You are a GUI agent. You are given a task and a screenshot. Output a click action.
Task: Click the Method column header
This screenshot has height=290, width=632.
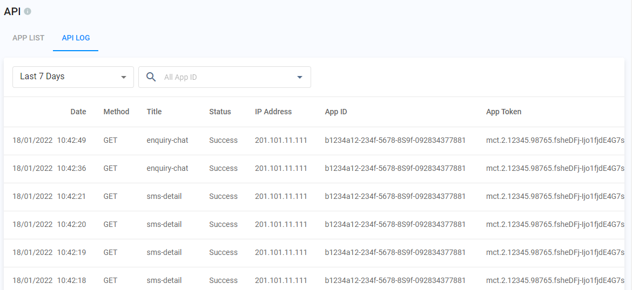click(116, 112)
